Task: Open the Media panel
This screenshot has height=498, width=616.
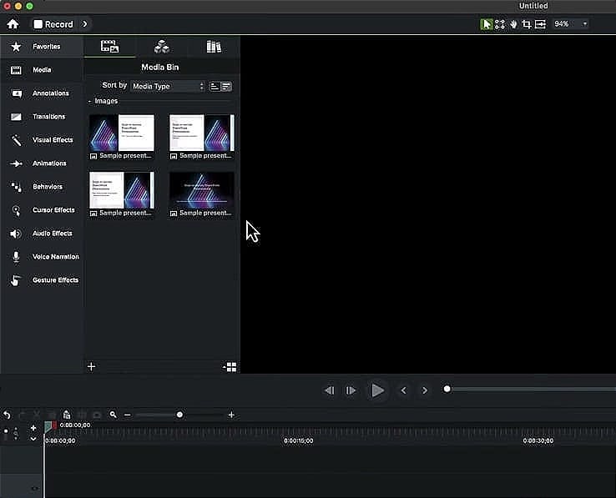Action: tap(42, 70)
